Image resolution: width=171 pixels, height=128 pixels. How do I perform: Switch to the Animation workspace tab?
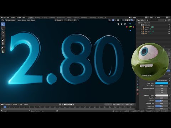(76, 17)
